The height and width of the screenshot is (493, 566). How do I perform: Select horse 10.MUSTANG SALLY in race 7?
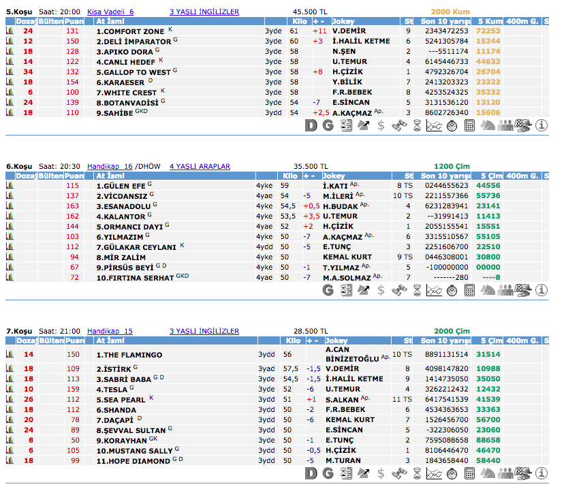click(x=134, y=451)
